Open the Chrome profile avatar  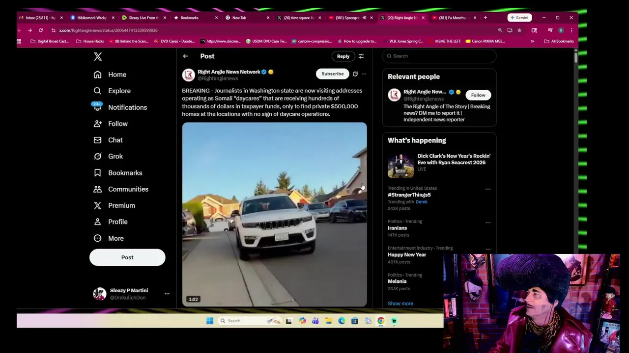(561, 30)
